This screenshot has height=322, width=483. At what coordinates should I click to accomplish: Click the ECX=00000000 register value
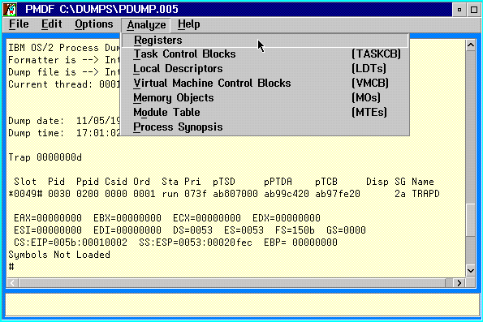coord(207,218)
